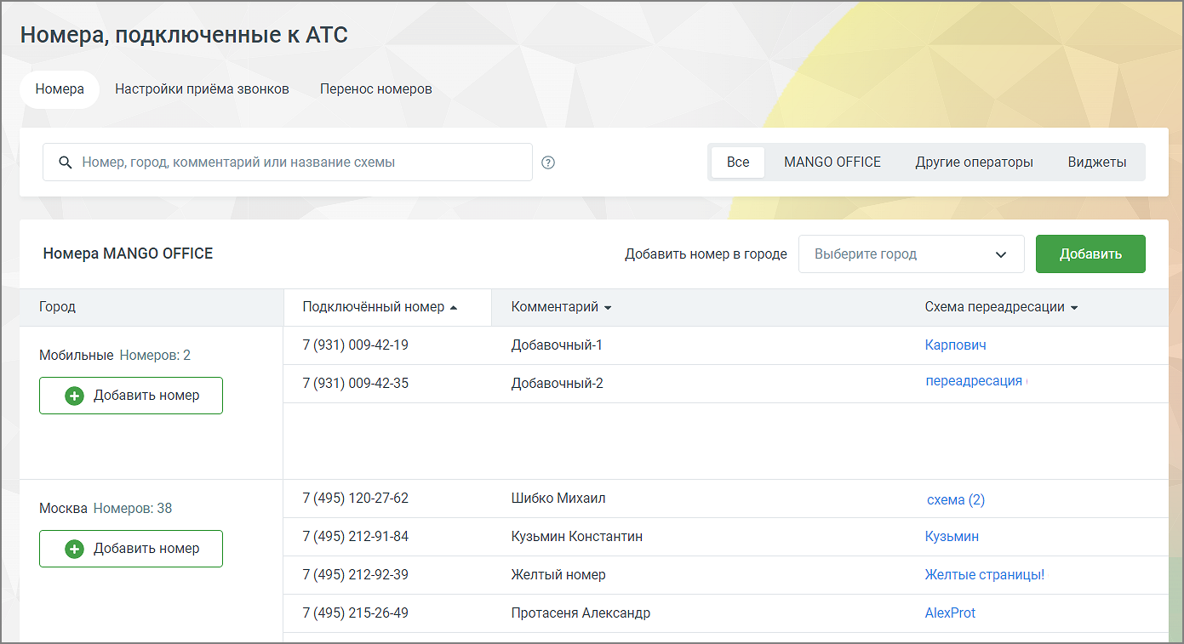Open the Карпович forwarding scheme link
Image resolution: width=1184 pixels, height=644 pixels.
pos(955,345)
